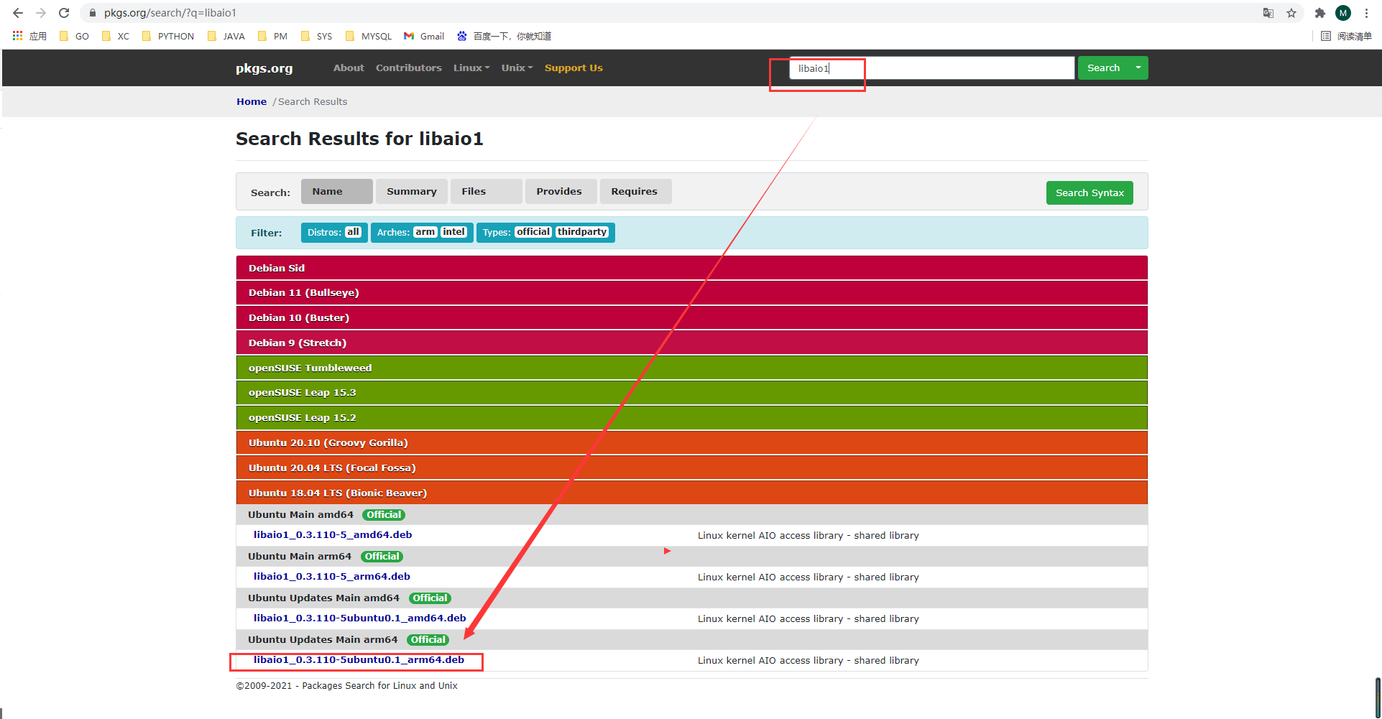
Task: Click Official badge beside Ubuntu Main amd64
Action: tap(384, 515)
